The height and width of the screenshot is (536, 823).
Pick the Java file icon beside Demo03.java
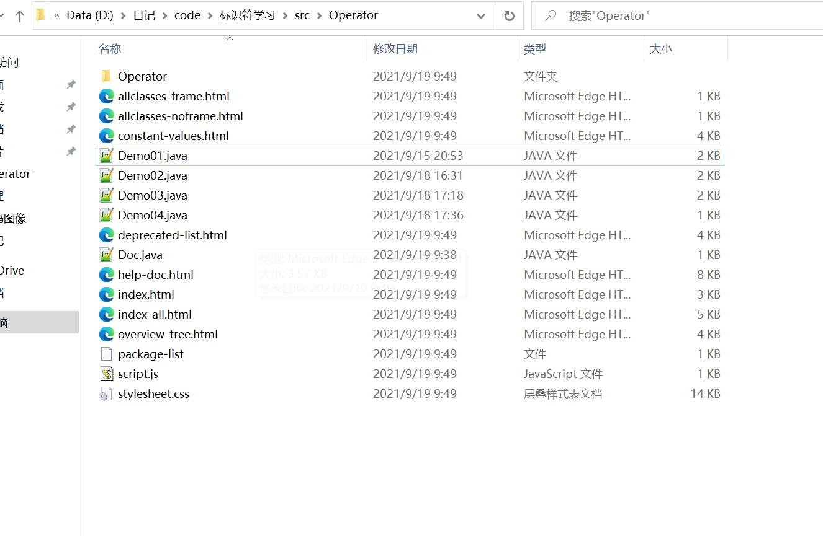[107, 195]
